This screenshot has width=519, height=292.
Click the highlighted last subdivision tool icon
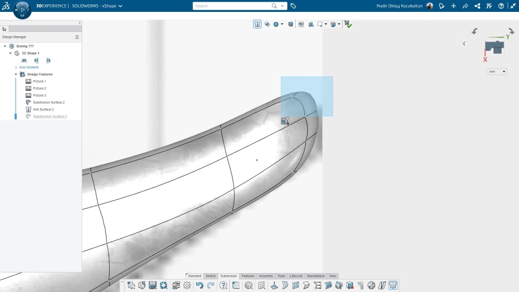pos(393,285)
